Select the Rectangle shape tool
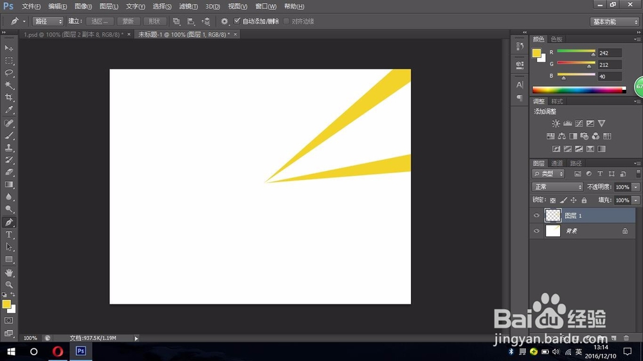Image resolution: width=643 pixels, height=361 pixels. [x=9, y=260]
